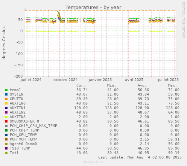Click the Tctl legend label

[14, 153]
